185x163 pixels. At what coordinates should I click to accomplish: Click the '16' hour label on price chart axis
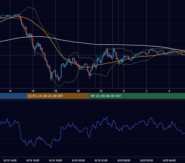point(33,91)
